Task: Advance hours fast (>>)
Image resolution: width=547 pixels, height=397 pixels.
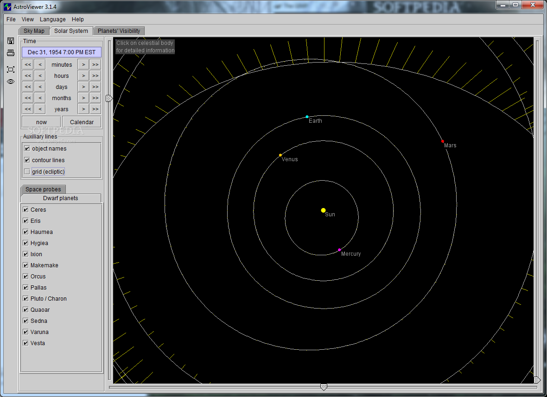Action: pyautogui.click(x=95, y=76)
